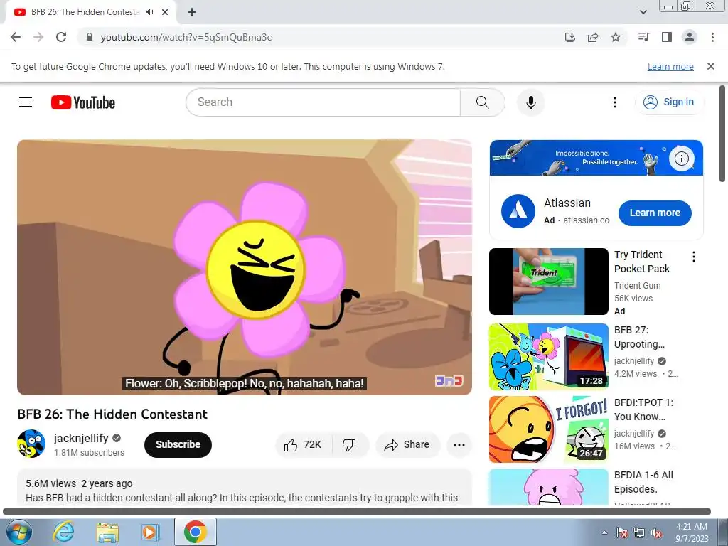The width and height of the screenshot is (728, 546).
Task: Dismiss Chrome update notification bar
Action: tap(711, 66)
